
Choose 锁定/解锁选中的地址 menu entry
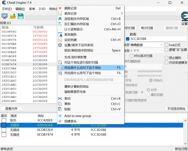point(91,50)
